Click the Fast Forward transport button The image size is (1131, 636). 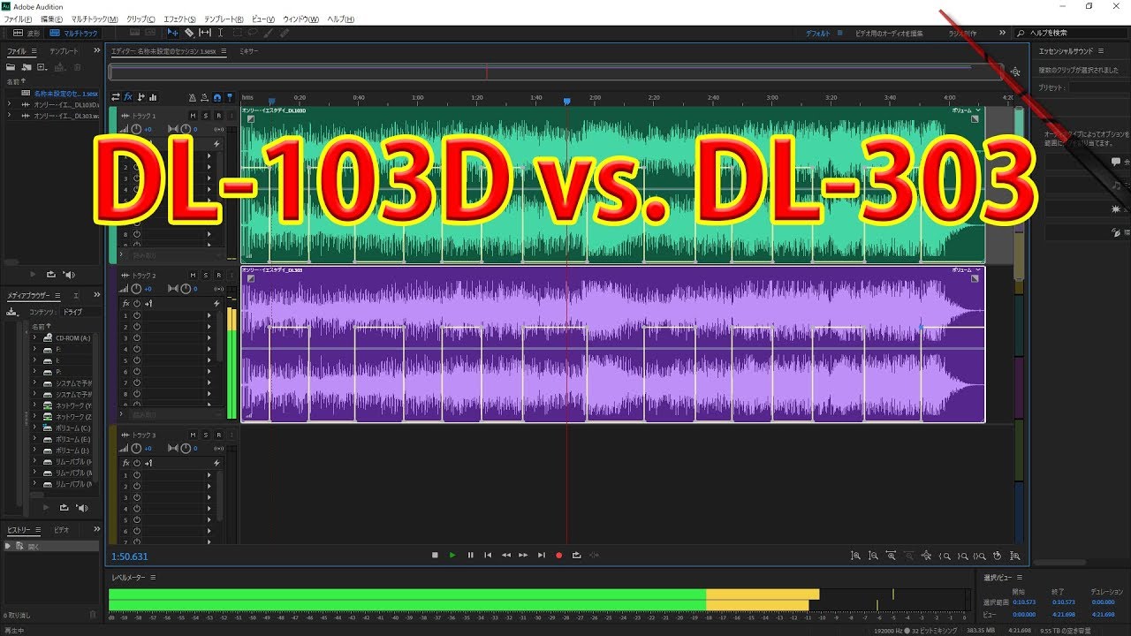pyautogui.click(x=523, y=556)
